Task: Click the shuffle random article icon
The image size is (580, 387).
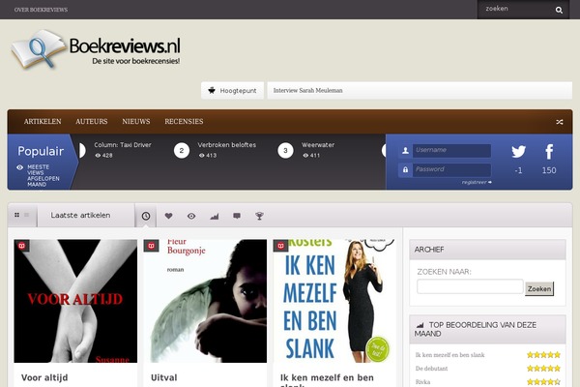Action: [x=560, y=122]
